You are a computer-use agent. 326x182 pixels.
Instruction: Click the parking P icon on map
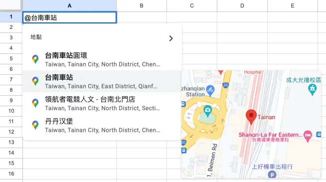coord(272,175)
